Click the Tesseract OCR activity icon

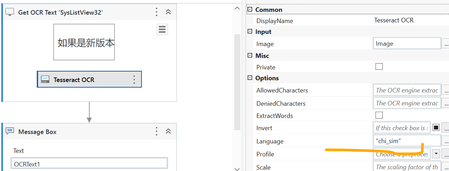pyautogui.click(x=45, y=80)
